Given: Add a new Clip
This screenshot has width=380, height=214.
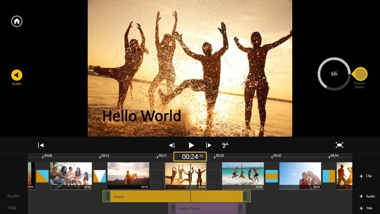Looking at the screenshot, I should click(366, 176).
